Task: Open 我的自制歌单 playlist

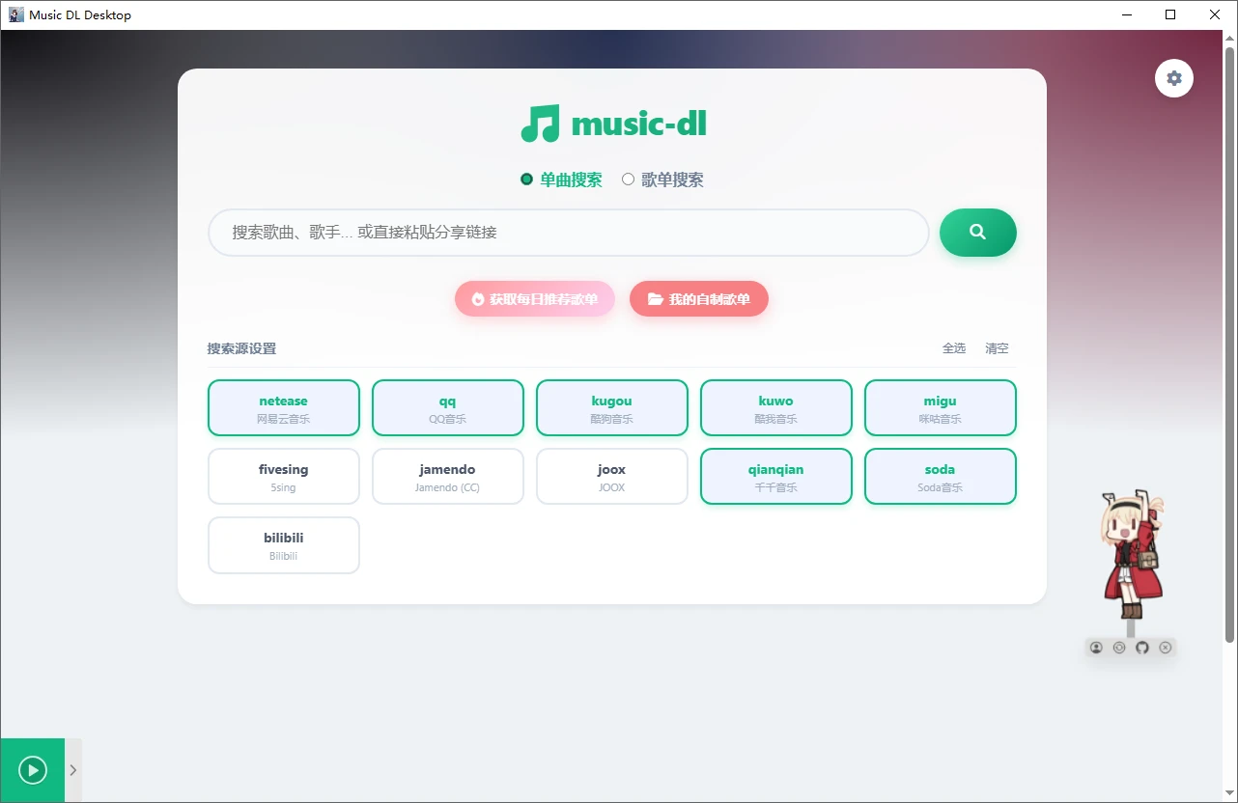Action: coord(698,298)
